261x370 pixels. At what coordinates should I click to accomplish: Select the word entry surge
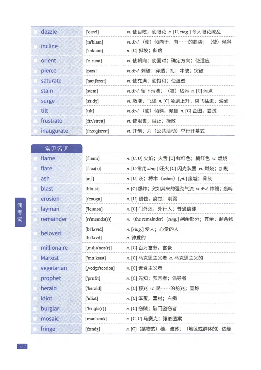point(48,101)
